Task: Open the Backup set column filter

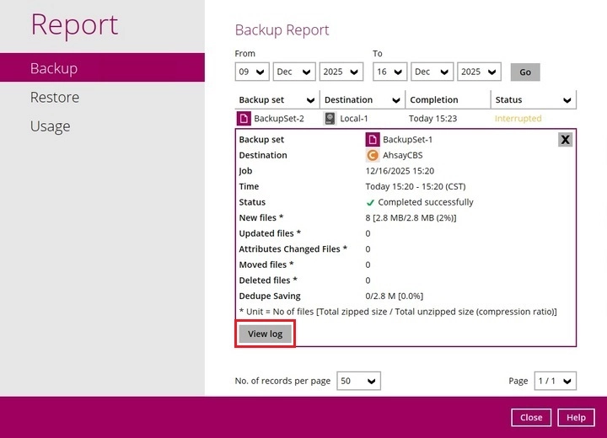Action: pos(310,100)
